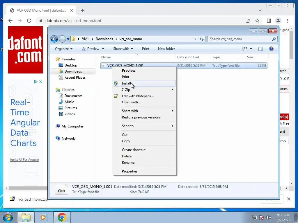Viewport: 298px width, 223px height.
Task: Open view options dropdown arrow
Action: pos(251,49)
